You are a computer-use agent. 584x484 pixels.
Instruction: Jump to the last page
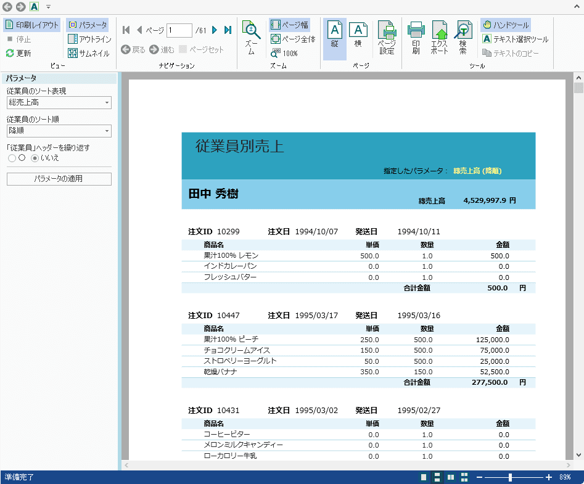[228, 30]
